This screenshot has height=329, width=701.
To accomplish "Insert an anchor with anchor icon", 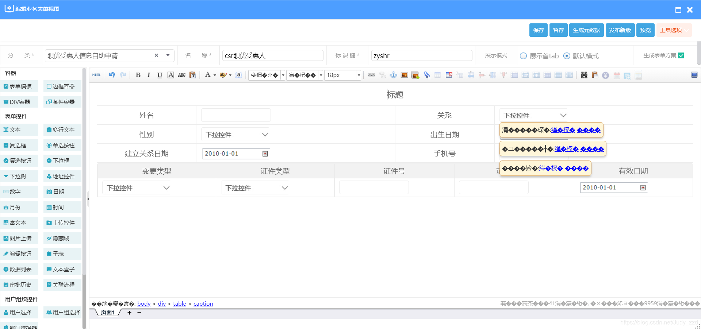I will 394,75.
